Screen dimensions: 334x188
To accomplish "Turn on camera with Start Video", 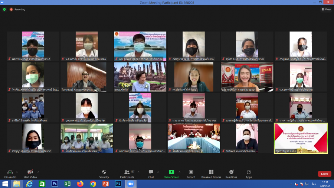I will 30,172.
